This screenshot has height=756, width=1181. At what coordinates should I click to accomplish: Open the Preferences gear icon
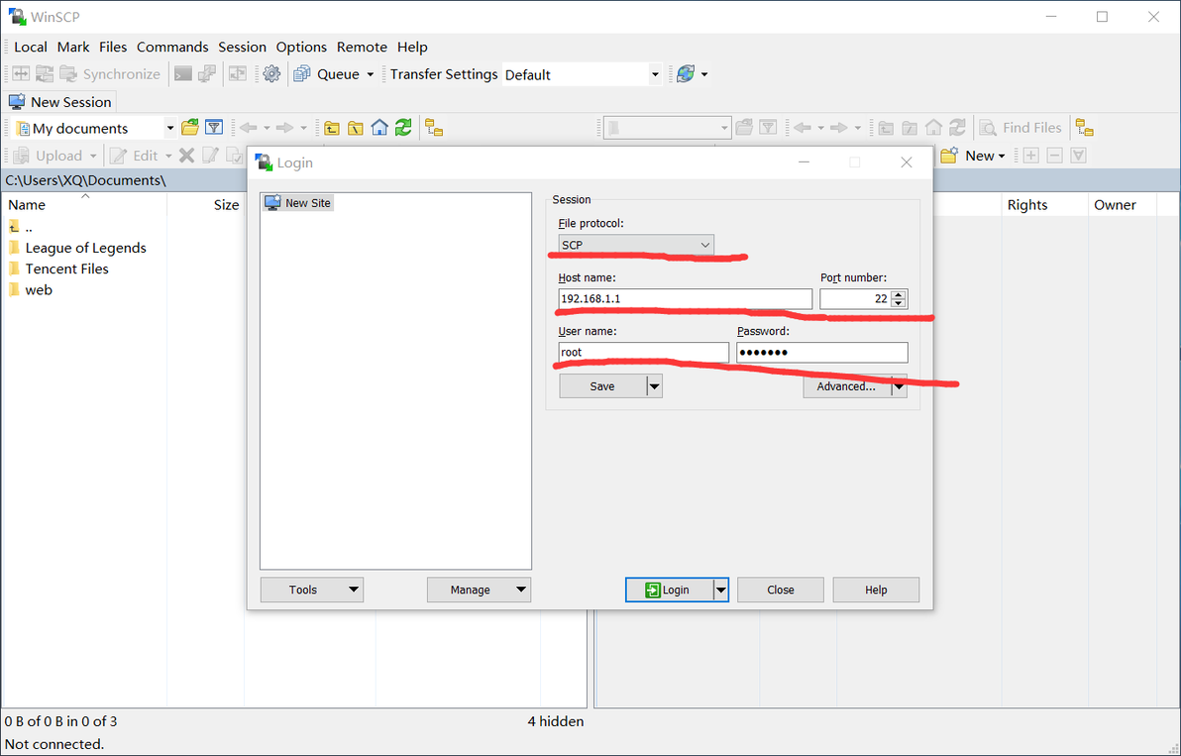point(271,73)
